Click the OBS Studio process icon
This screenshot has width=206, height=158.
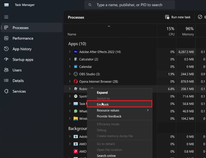(76, 74)
